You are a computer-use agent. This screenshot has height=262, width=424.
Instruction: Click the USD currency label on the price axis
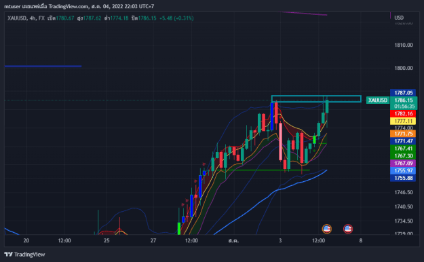pyautogui.click(x=399, y=18)
